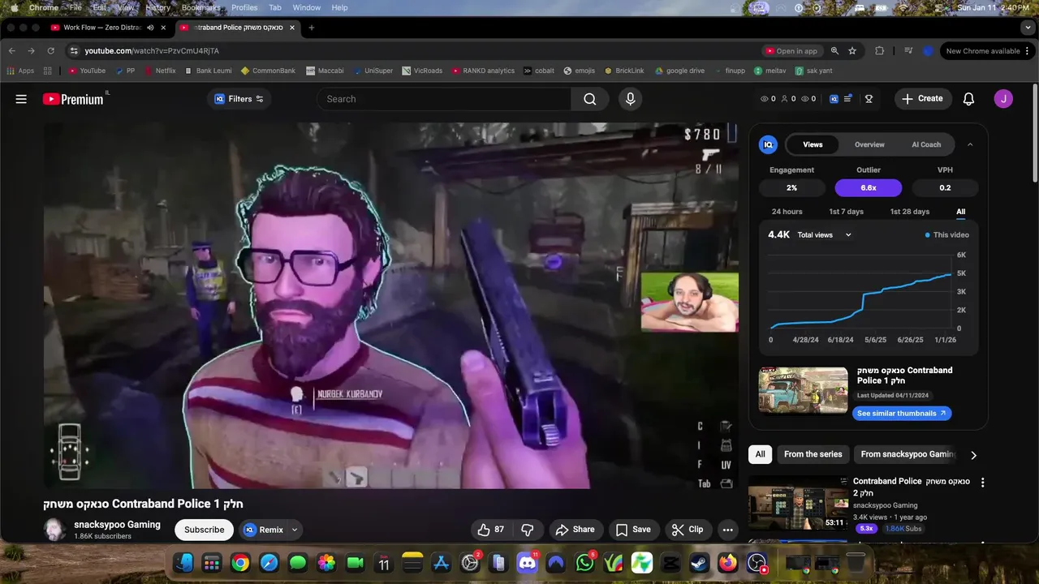Open Finder from the Dock
The width and height of the screenshot is (1039, 584).
(183, 562)
